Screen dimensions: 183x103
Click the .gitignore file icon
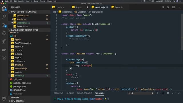11,79
